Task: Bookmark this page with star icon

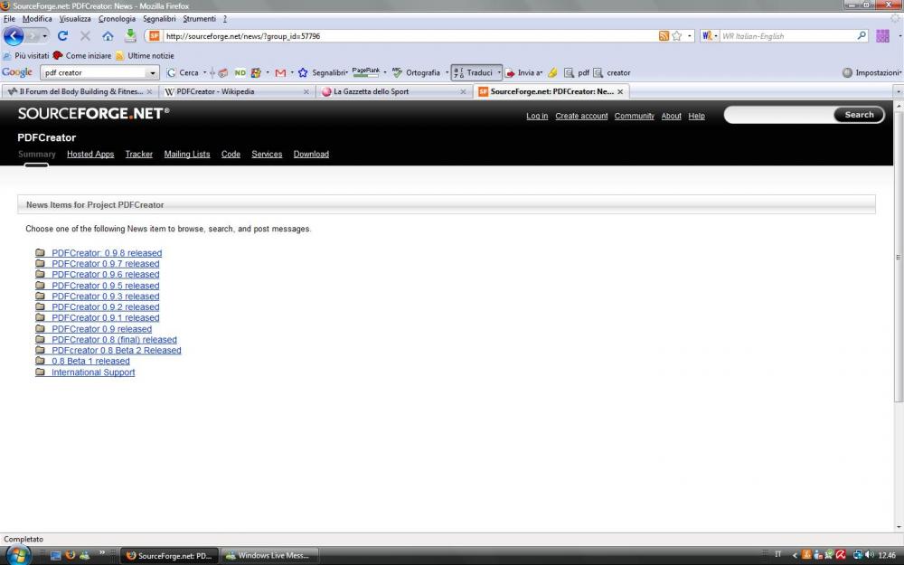Action: click(x=676, y=36)
